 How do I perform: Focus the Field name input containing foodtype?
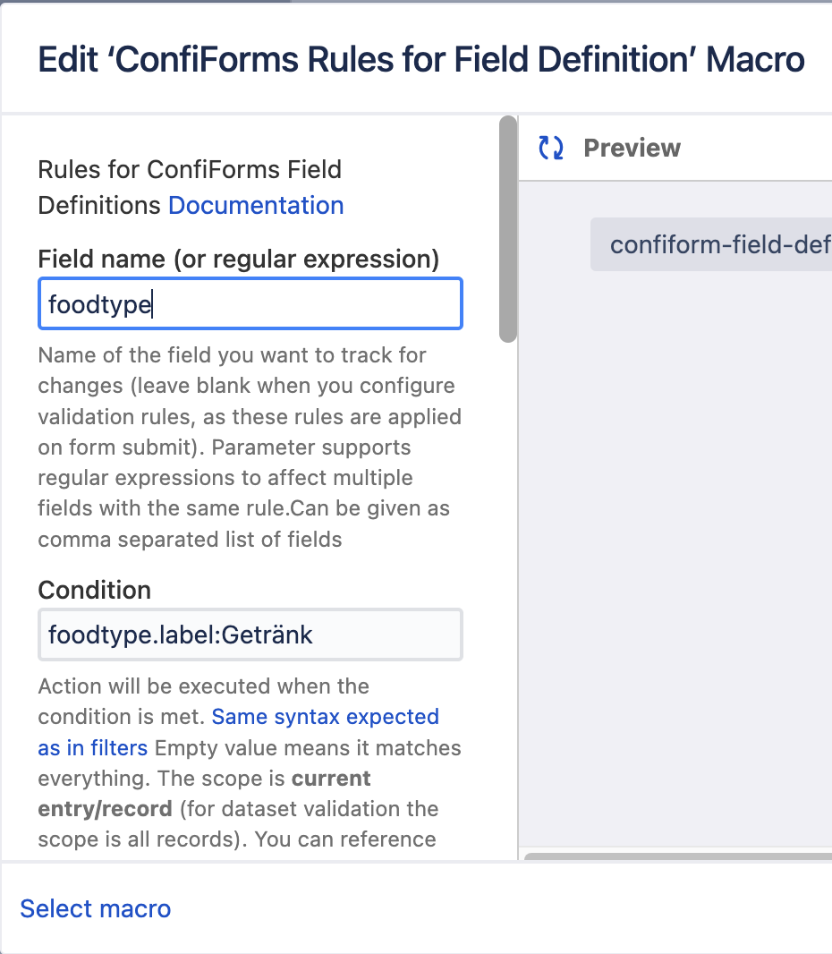coord(250,304)
